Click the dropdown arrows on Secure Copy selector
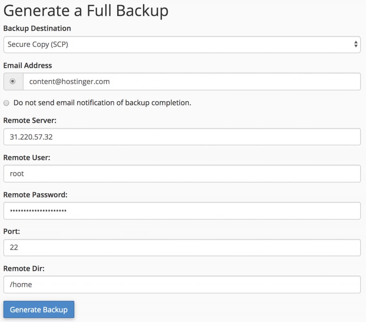366x322 pixels. (x=356, y=44)
